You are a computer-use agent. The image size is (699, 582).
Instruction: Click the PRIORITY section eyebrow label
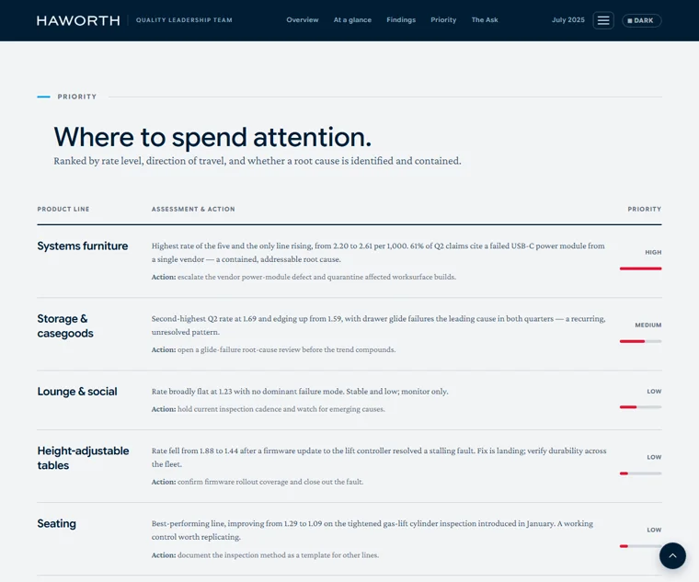pos(76,97)
